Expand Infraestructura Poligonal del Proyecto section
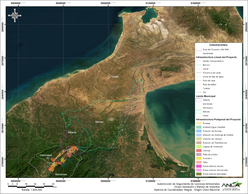Viewport: 248px width, 194px height. coord(218,119)
